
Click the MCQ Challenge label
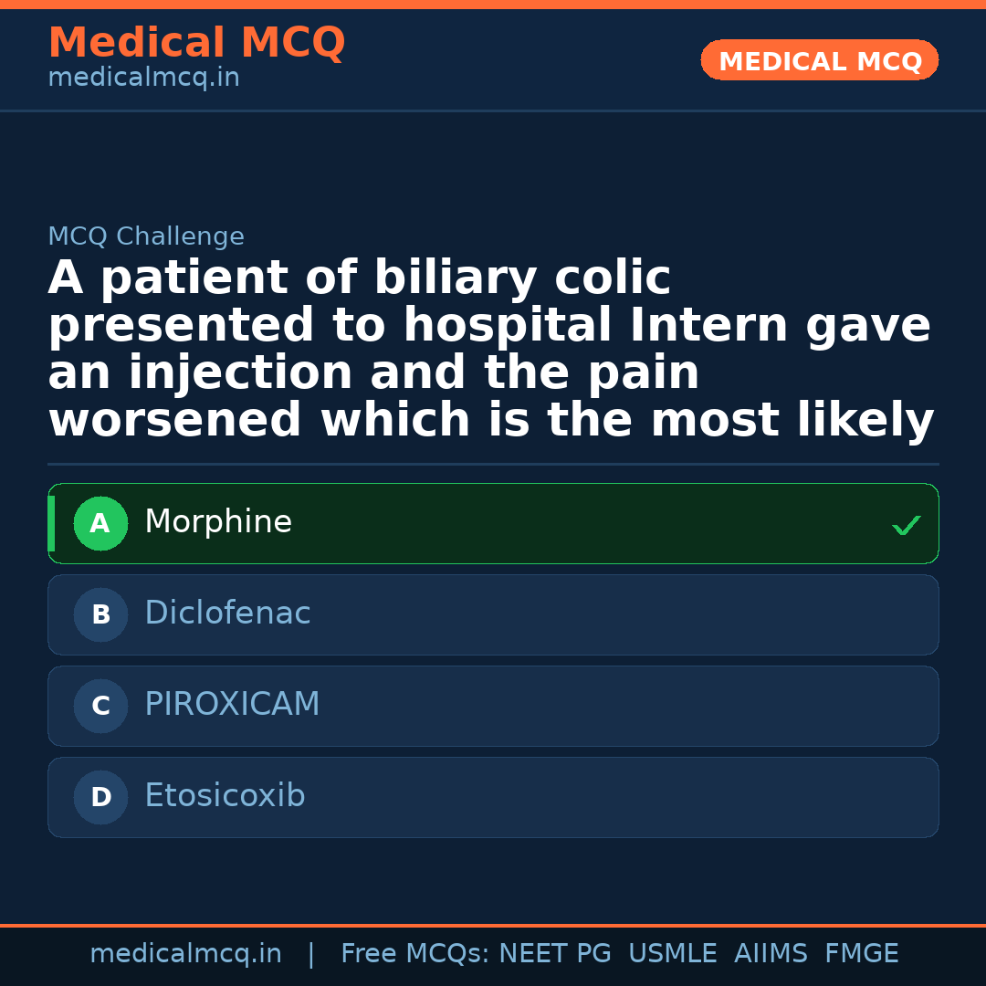[146, 237]
